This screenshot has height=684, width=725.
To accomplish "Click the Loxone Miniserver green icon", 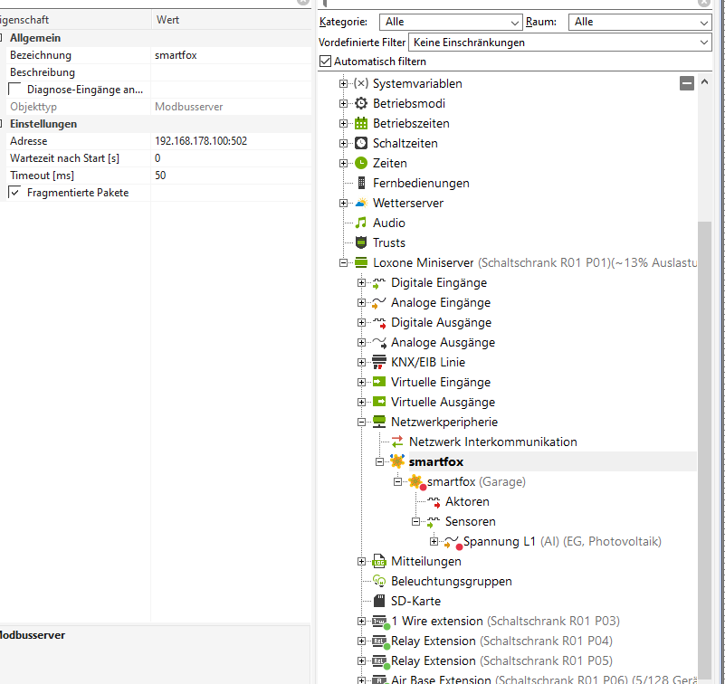I will click(x=361, y=262).
